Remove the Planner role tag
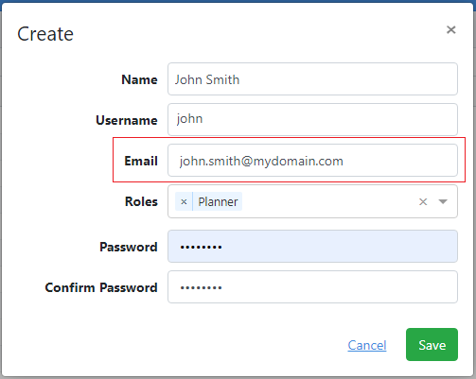 click(184, 201)
